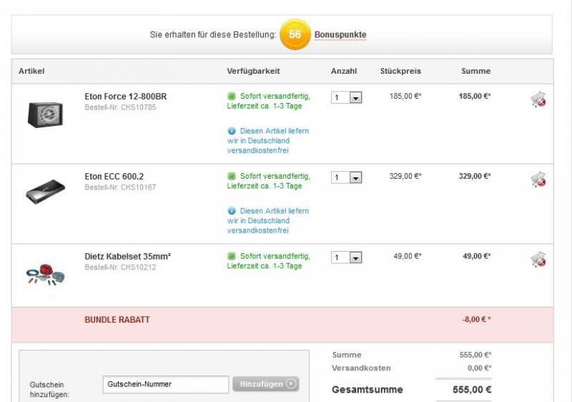This screenshot has height=402, width=572.
Task: Click the Eton Force subwoofer thumbnail
Action: pyautogui.click(x=45, y=115)
